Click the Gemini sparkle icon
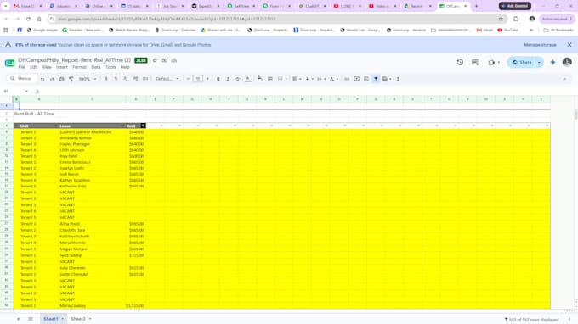Screen dimensions: 578x324 (x=552, y=63)
